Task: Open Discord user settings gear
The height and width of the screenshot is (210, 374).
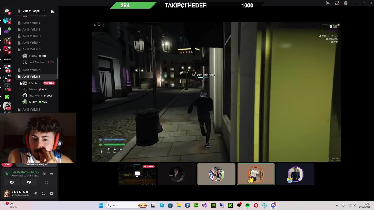Action: pos(51,193)
